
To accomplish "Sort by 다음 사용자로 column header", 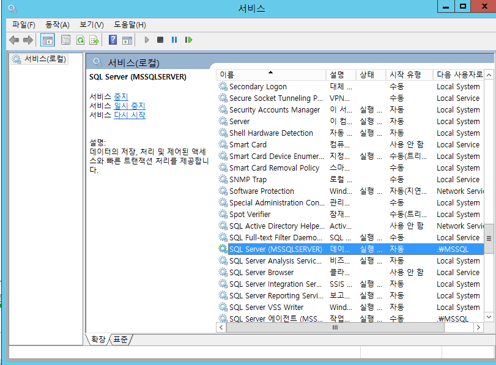I will pyautogui.click(x=458, y=75).
